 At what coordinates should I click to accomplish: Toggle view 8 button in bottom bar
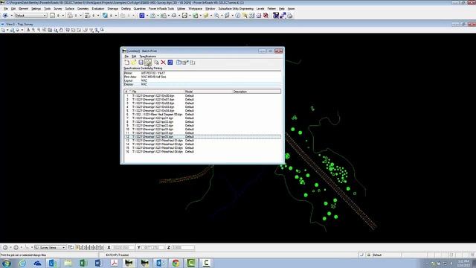[102, 247]
